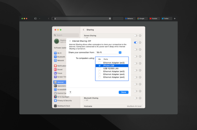Turn on the Bluetooth Sharing toggle
197x130 pixels.
(136, 98)
